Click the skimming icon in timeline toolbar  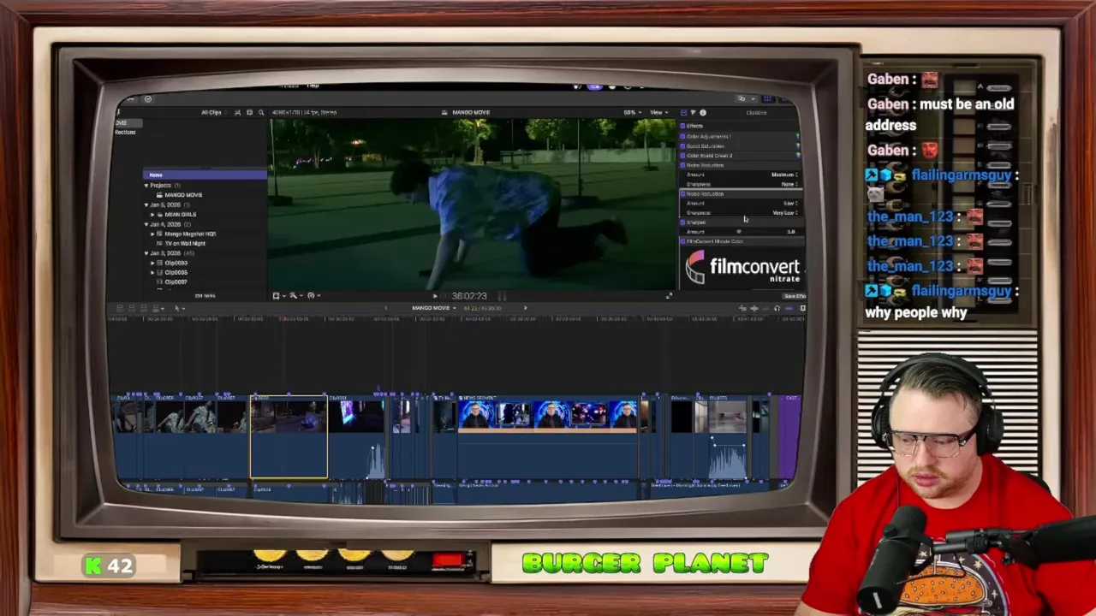(742, 308)
